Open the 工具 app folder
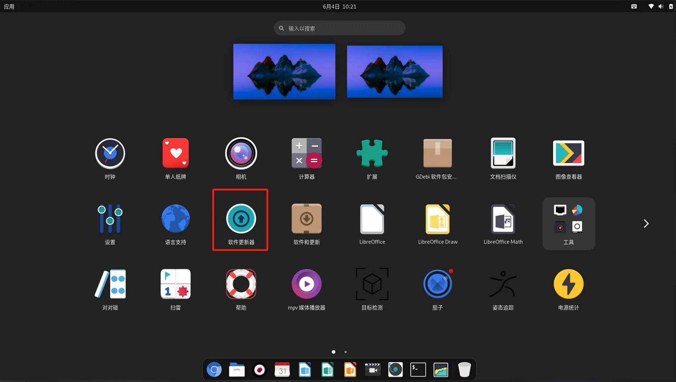676x382 pixels. click(x=569, y=224)
